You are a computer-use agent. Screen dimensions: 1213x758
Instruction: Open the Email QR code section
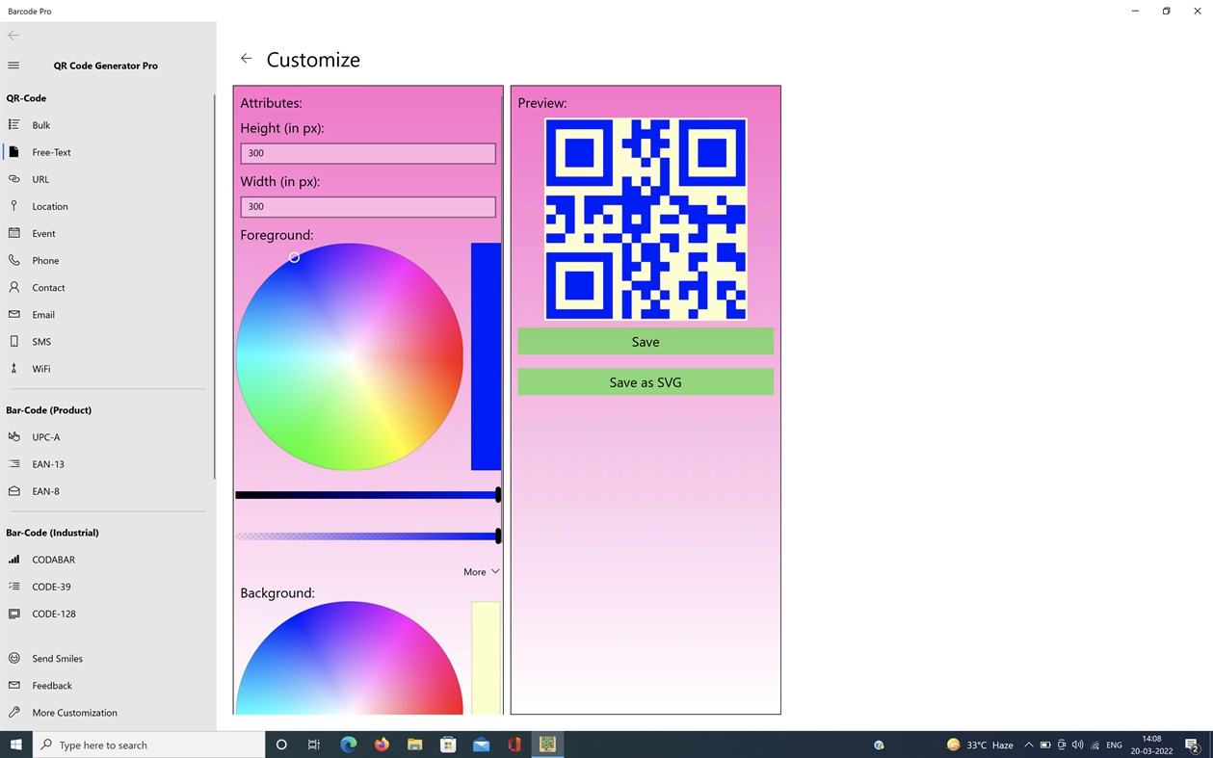43,314
